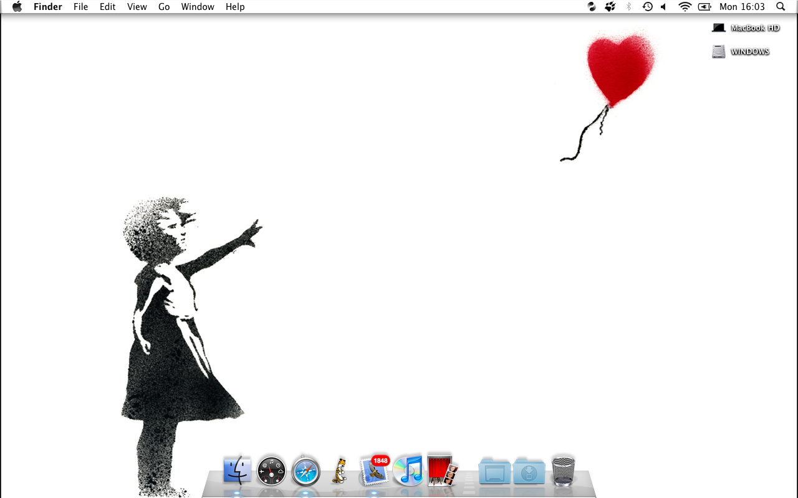Open the Edit menu

[108, 7]
